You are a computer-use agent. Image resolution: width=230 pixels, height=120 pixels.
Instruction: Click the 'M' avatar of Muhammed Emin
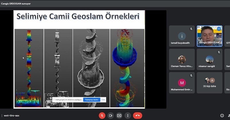point(182,83)
